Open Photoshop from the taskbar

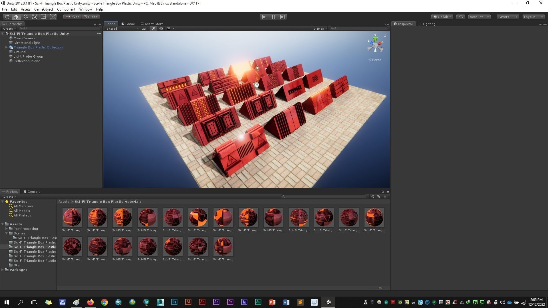tap(174, 302)
